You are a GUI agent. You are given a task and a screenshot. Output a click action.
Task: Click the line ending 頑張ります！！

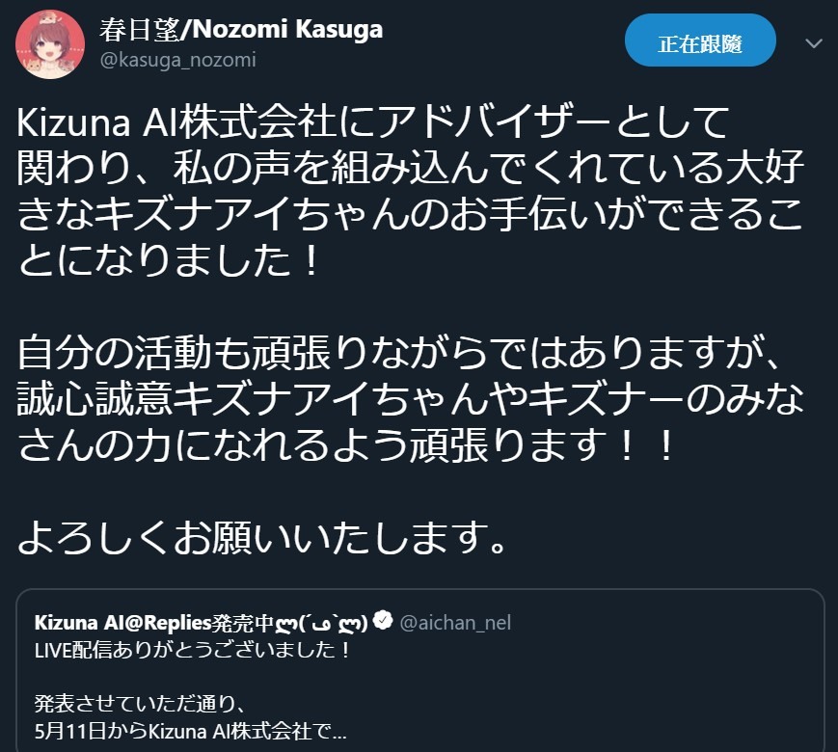tap(346, 445)
